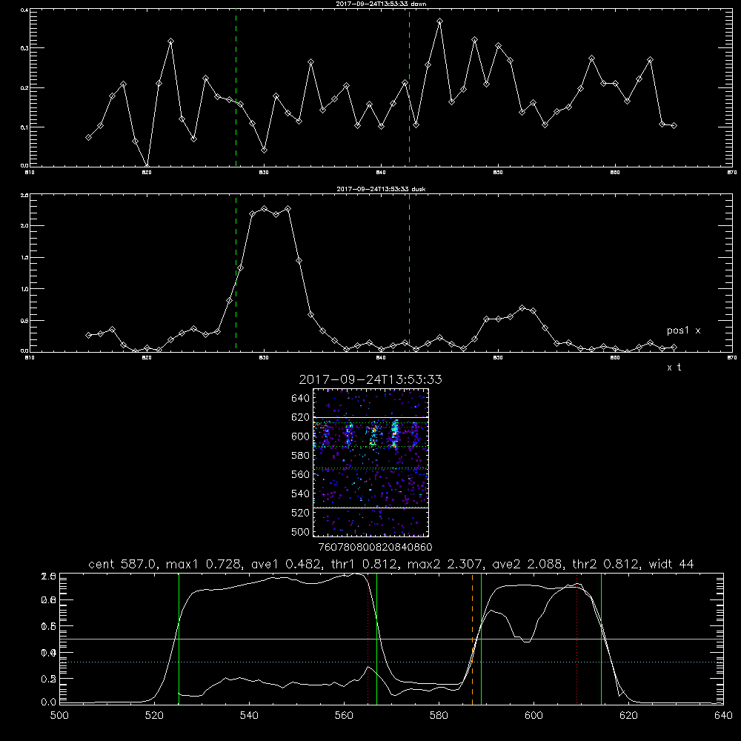741x741 pixels.
Task: Click the 'widt 44' value
Action: (x=671, y=564)
